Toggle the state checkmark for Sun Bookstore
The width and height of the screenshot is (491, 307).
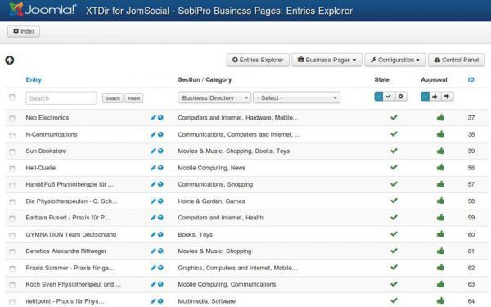(394, 151)
